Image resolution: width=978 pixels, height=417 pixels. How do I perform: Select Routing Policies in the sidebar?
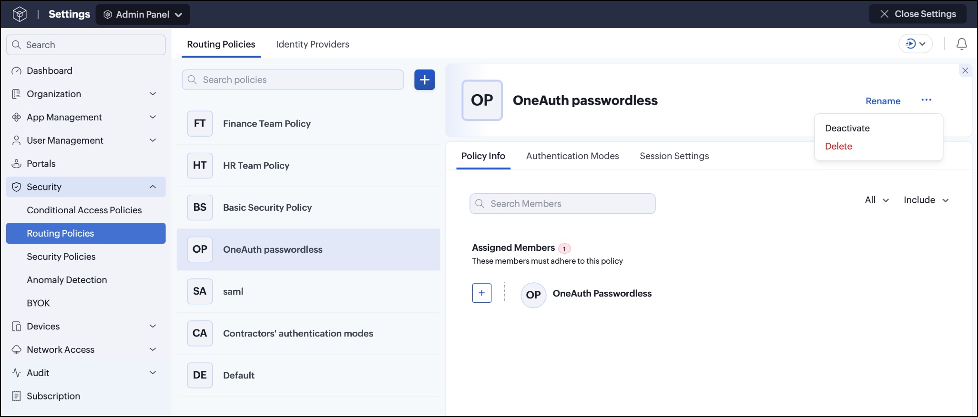click(x=86, y=233)
